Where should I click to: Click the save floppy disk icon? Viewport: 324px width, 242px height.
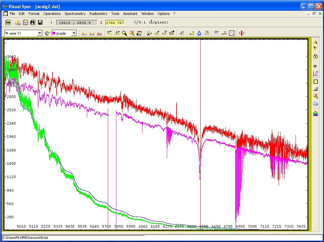[x=40, y=22]
